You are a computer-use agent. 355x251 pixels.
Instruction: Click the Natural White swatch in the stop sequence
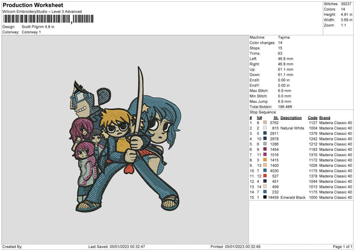point(265,128)
